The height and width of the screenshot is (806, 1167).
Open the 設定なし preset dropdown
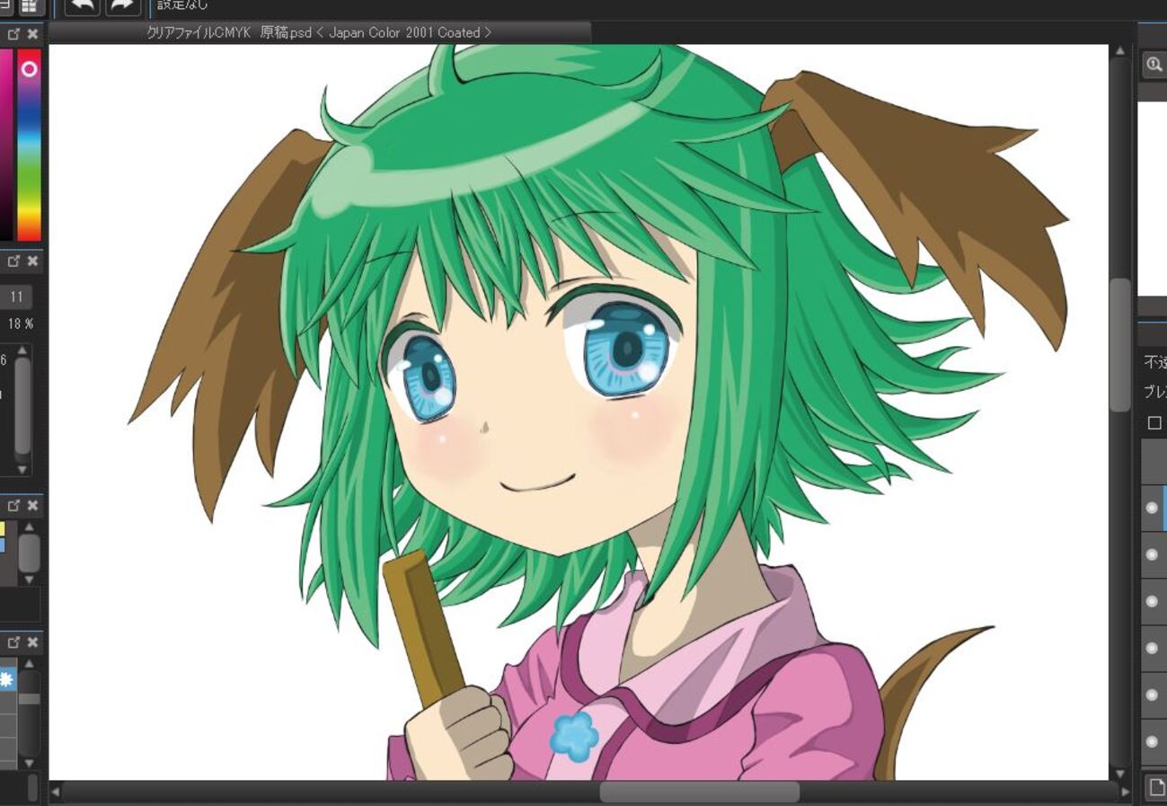181,5
